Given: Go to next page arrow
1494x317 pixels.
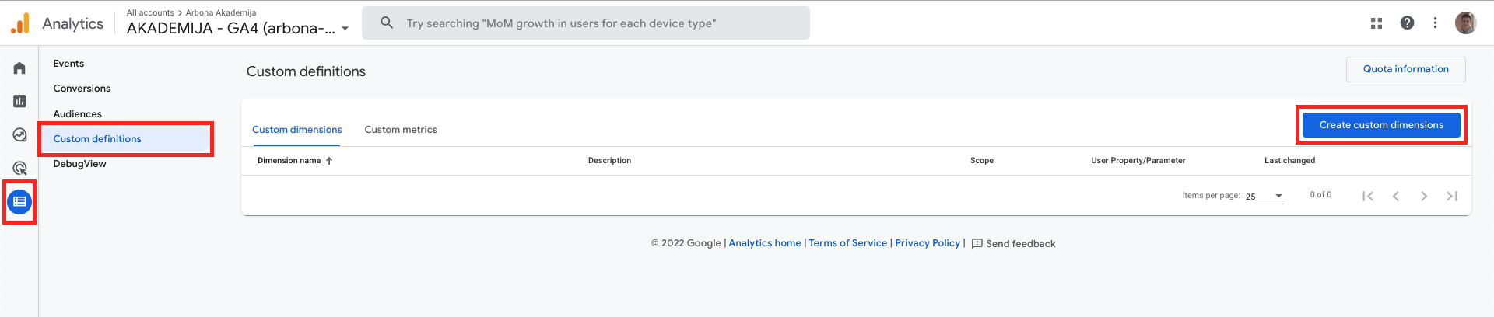Looking at the screenshot, I should pos(1423,196).
